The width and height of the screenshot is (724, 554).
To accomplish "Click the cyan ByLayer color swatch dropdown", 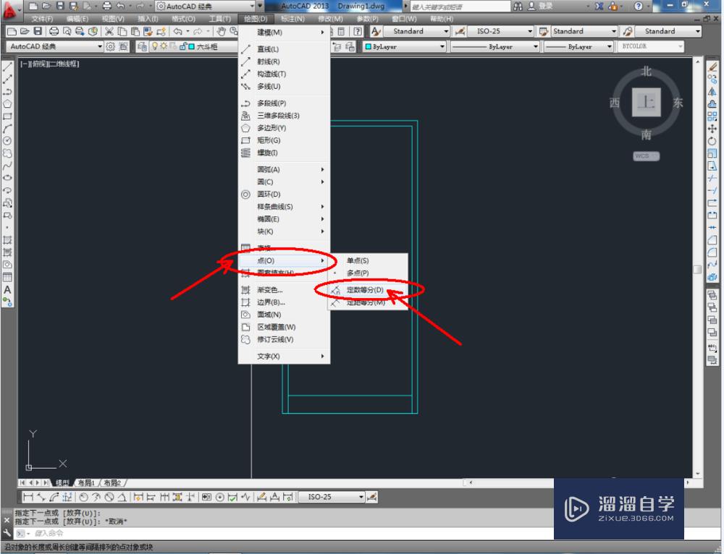I will point(405,46).
